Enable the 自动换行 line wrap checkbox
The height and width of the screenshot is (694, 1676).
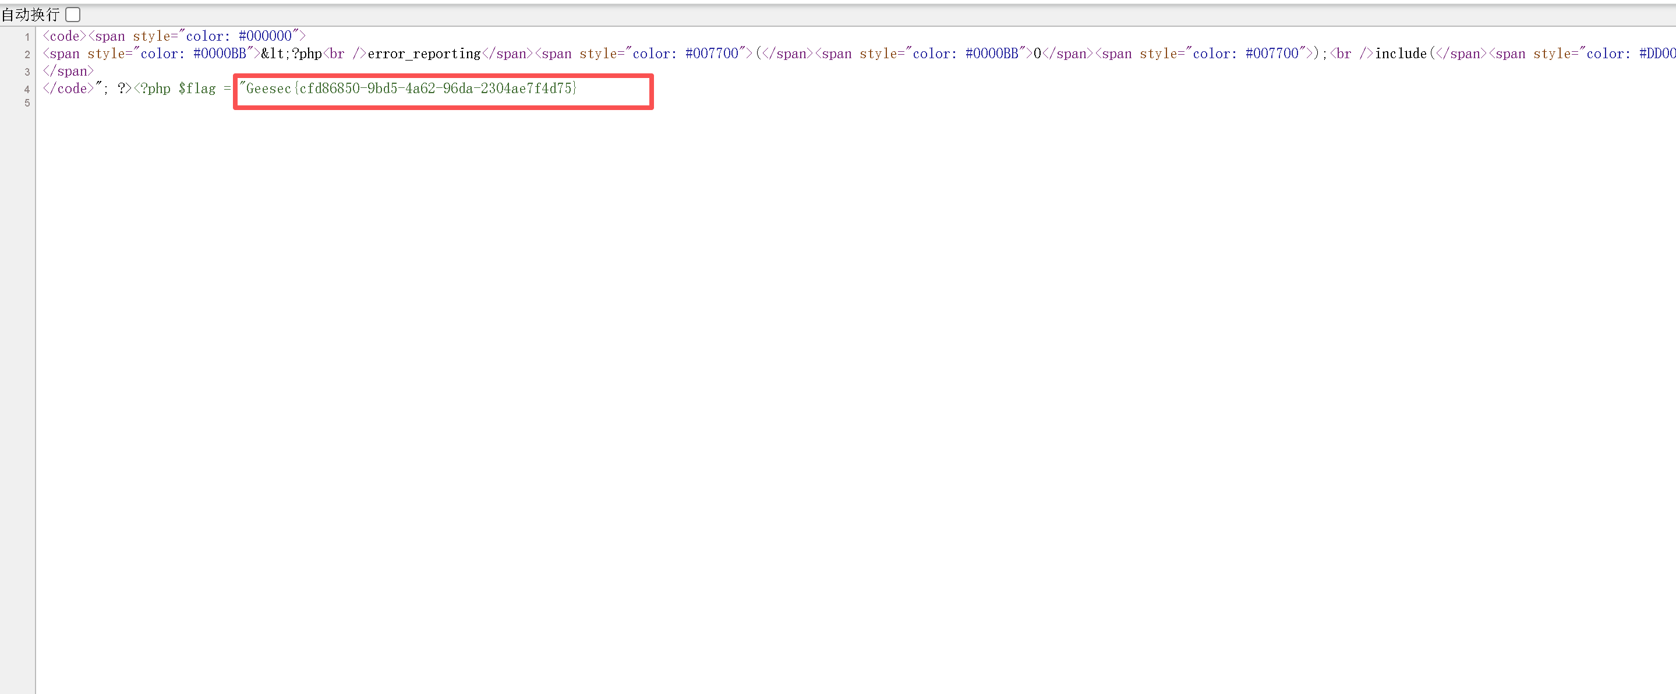[x=73, y=15]
